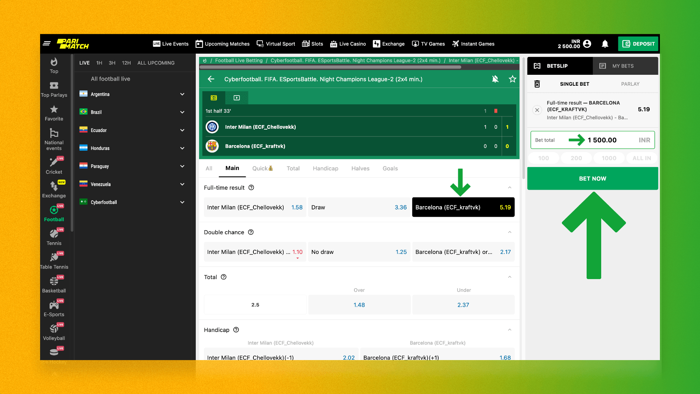Open the Main markets tab
Image resolution: width=700 pixels, height=394 pixels.
point(232,168)
